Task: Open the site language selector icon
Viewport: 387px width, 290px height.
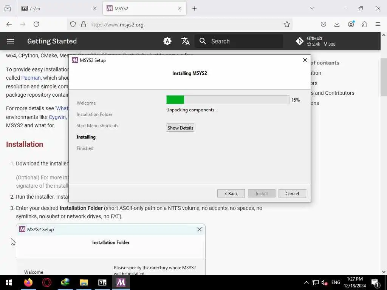Action: pos(185,41)
